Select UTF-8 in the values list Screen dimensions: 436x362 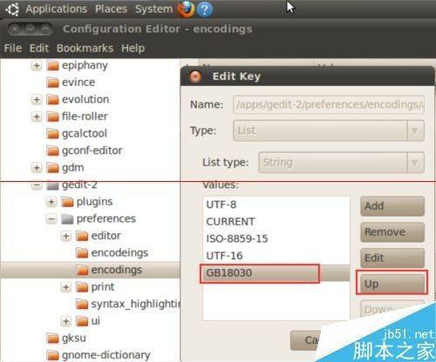tap(276, 204)
